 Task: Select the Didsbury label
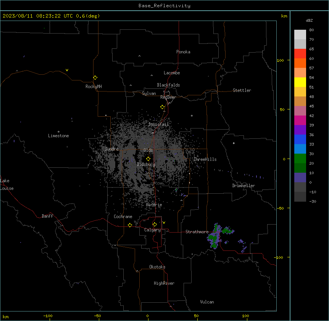coord(146,164)
